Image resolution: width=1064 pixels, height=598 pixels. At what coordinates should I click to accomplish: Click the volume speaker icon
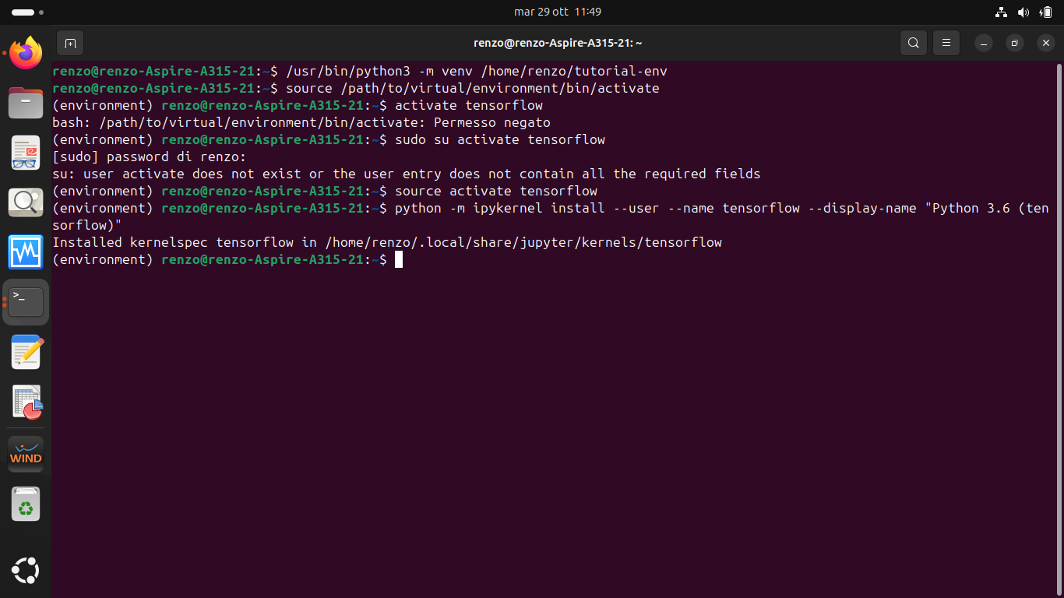(x=1023, y=12)
